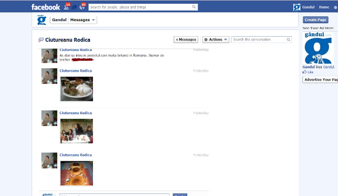This screenshot has width=338, height=196.
Task: Open the globe notifications icon
Action: (x=82, y=7)
